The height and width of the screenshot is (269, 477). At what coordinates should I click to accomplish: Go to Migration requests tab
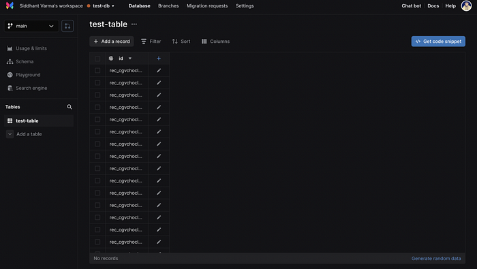207,5
